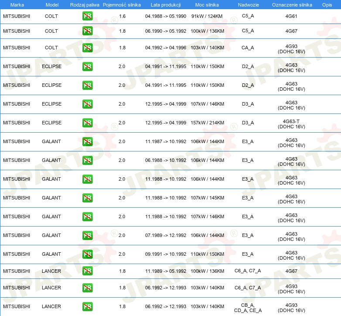Click the Pojemność silnika column header
The image size is (341, 316).
point(122,4)
